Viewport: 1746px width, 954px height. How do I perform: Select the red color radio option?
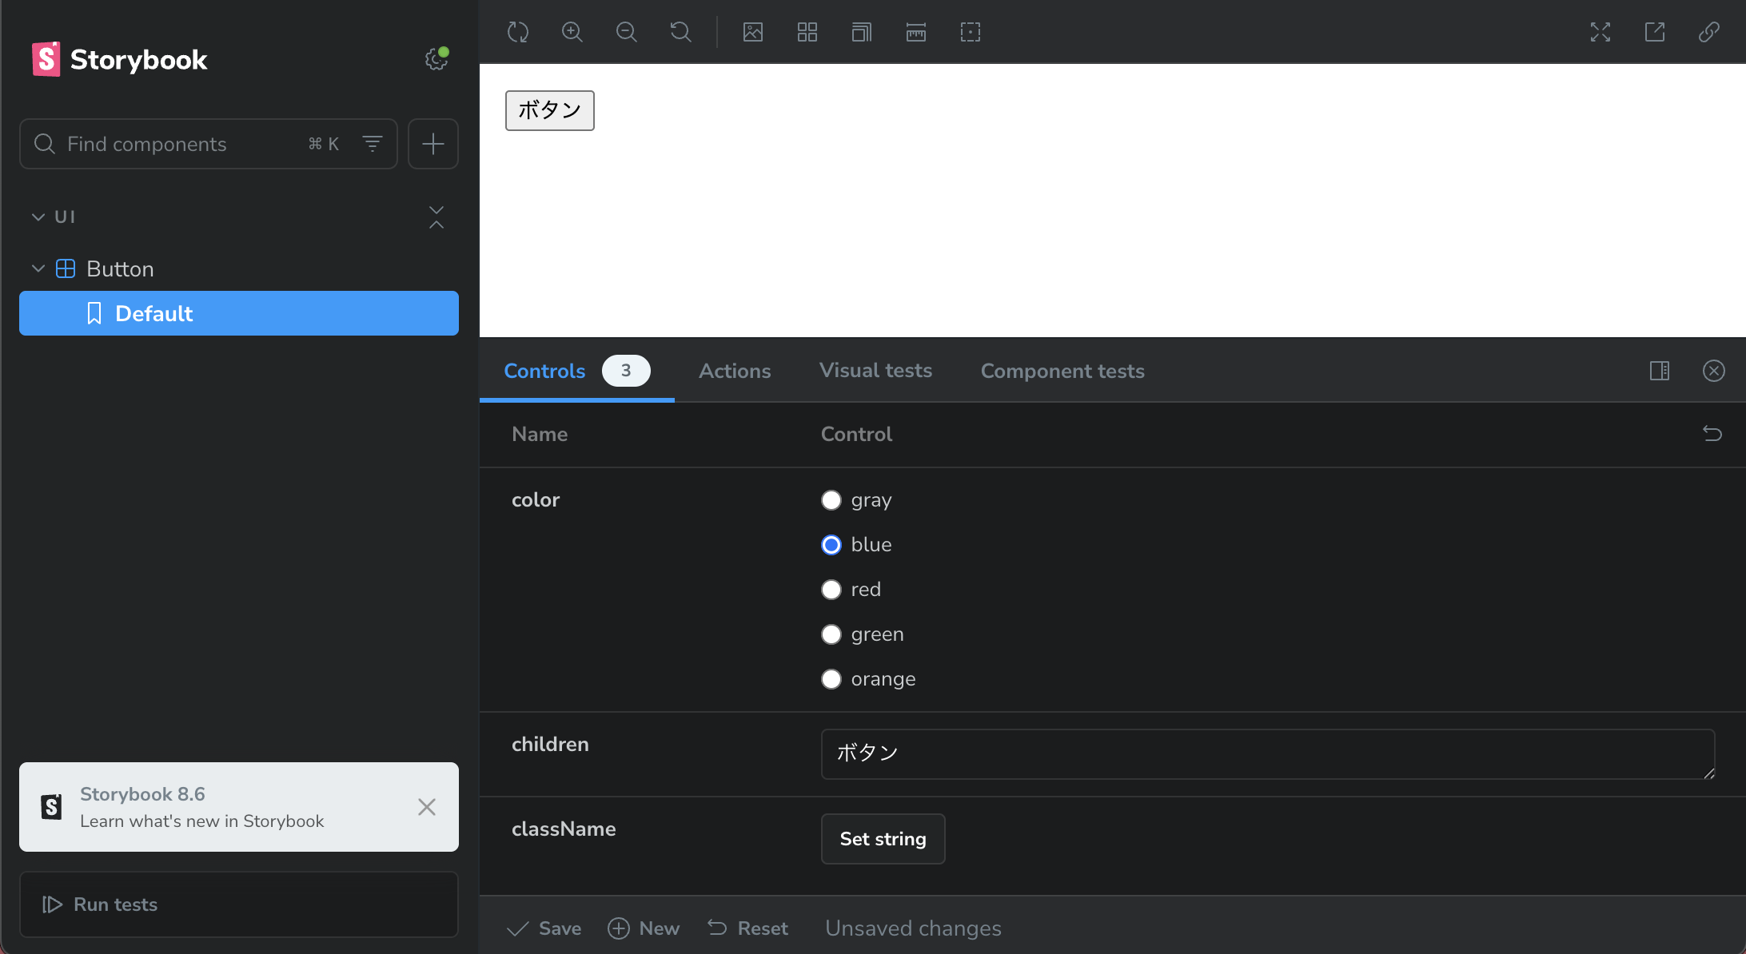pos(831,590)
